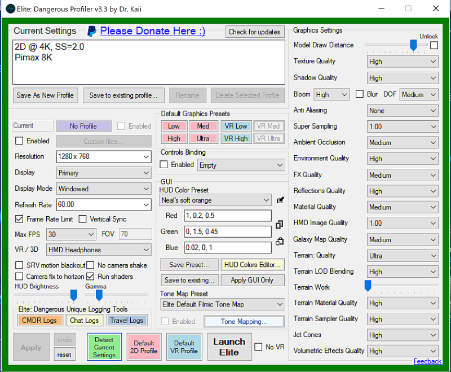Load the Default VR Profile
The width and height of the screenshot is (451, 372).
[x=184, y=347]
